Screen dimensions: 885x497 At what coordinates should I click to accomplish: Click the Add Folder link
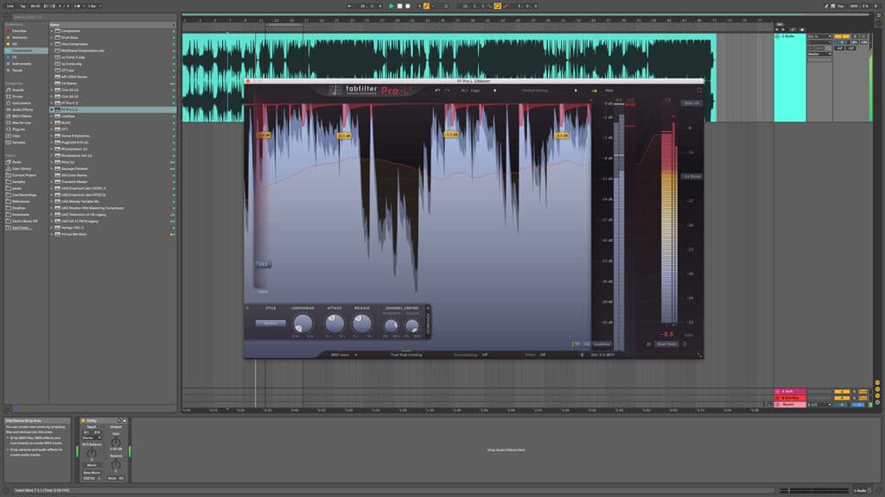click(21, 228)
